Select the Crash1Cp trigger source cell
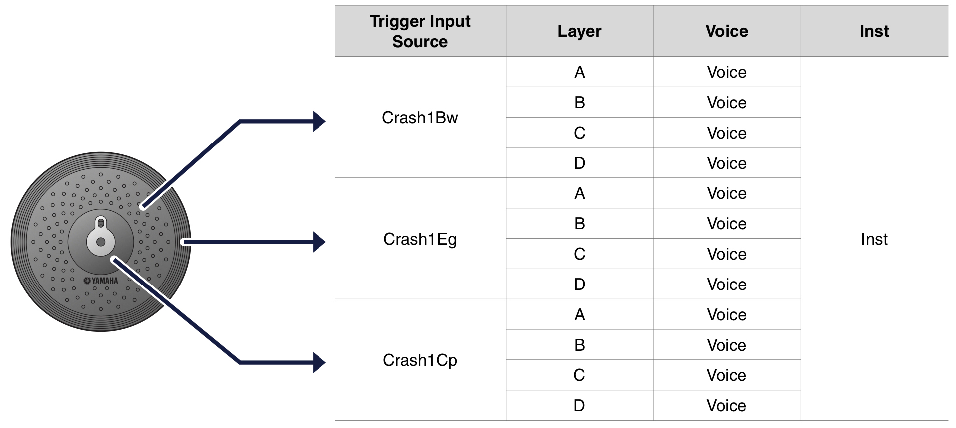Screen dimensions: 956x428 click(420, 360)
